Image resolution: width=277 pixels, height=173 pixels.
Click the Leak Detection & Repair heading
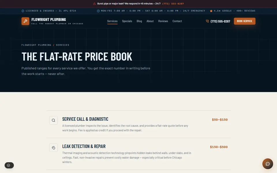[x=84, y=146]
